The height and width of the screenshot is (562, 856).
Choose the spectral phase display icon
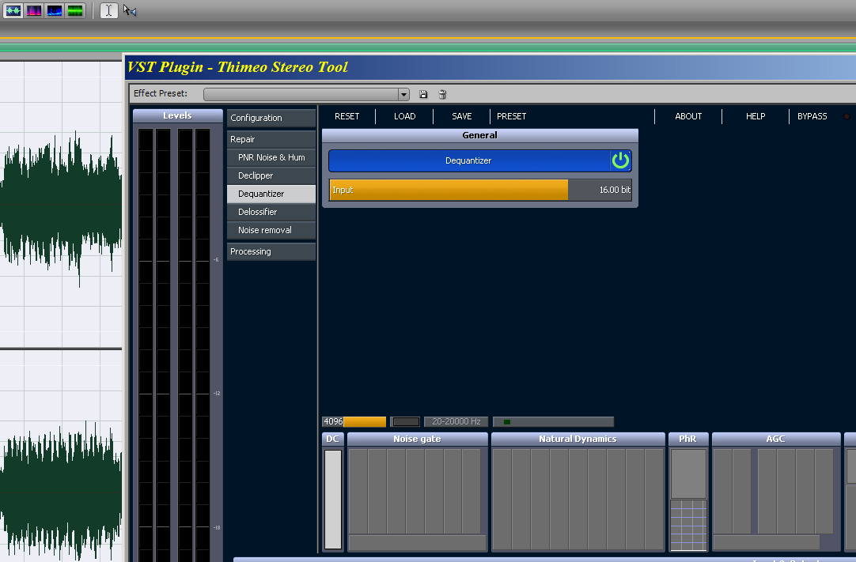[x=75, y=10]
